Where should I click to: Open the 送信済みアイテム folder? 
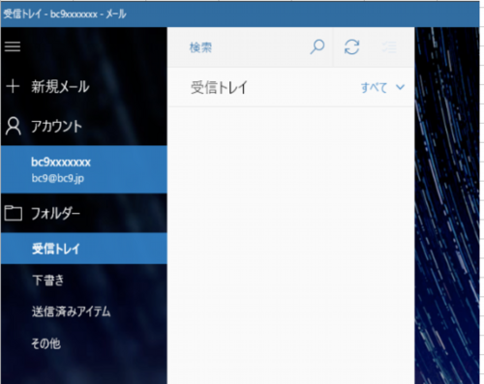72,311
